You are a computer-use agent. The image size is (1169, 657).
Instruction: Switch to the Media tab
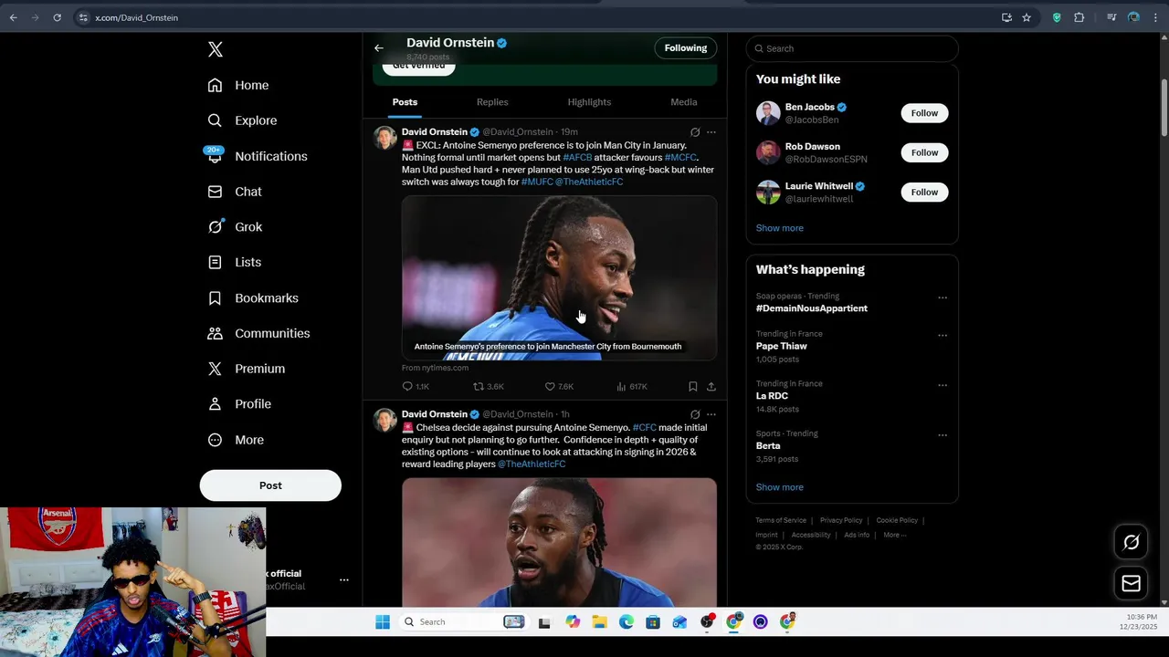[684, 102]
